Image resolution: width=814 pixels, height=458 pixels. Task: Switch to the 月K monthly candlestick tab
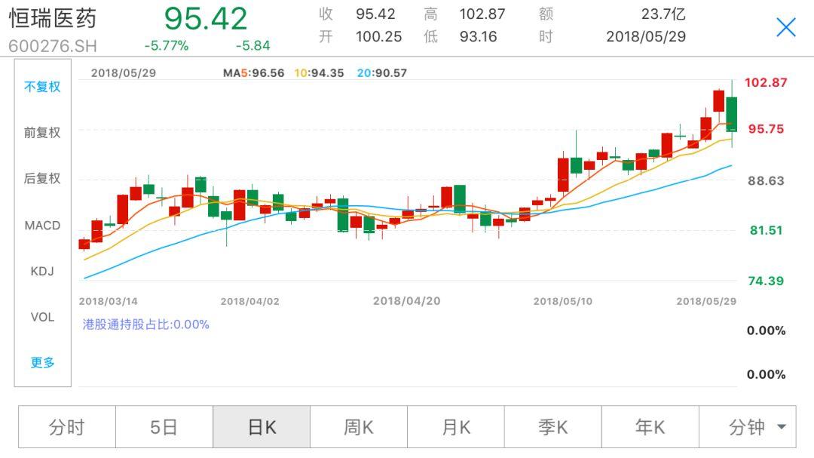pos(456,427)
